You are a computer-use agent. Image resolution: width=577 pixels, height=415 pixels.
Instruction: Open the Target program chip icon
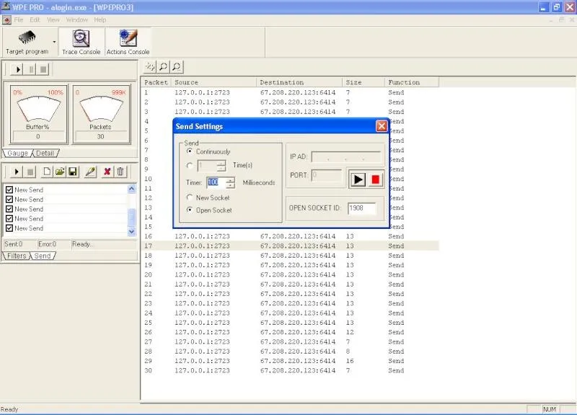coord(27,38)
